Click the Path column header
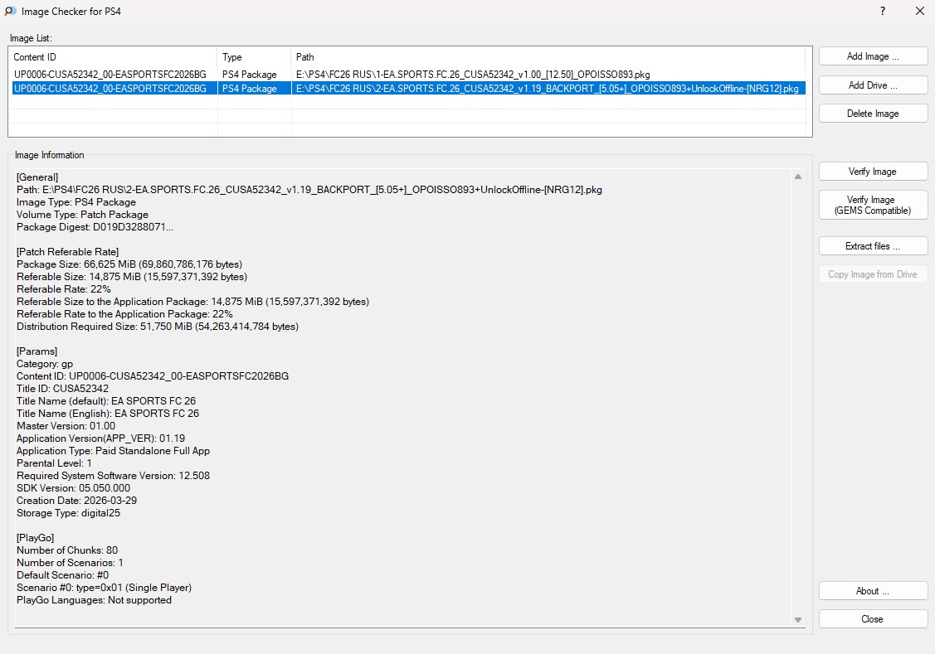The width and height of the screenshot is (935, 654). pyautogui.click(x=548, y=57)
